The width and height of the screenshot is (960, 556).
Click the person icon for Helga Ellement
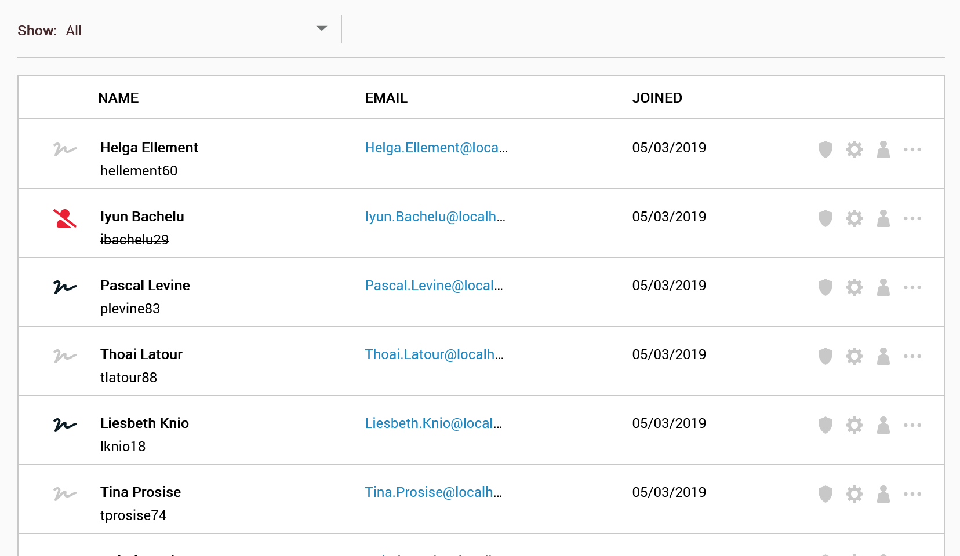pos(883,149)
